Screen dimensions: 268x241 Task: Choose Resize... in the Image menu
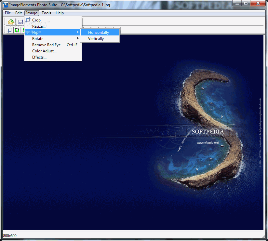click(53, 26)
